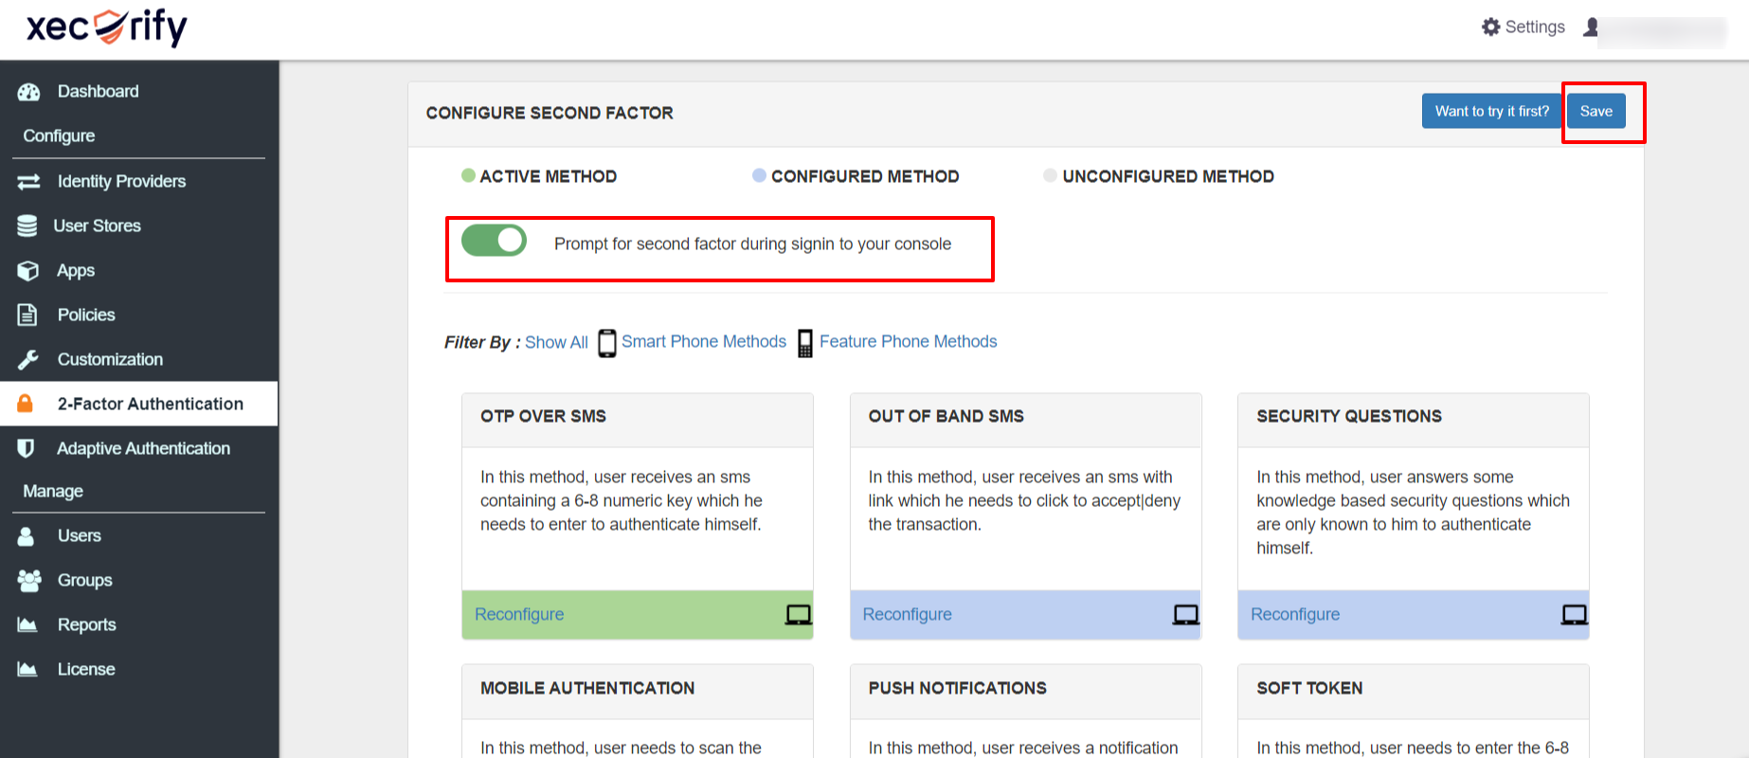Click the blue Configured Method legend dot

(759, 175)
